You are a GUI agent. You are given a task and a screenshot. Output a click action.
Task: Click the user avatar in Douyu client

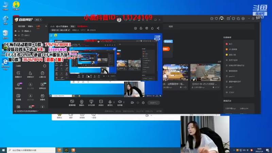(x=222, y=19)
